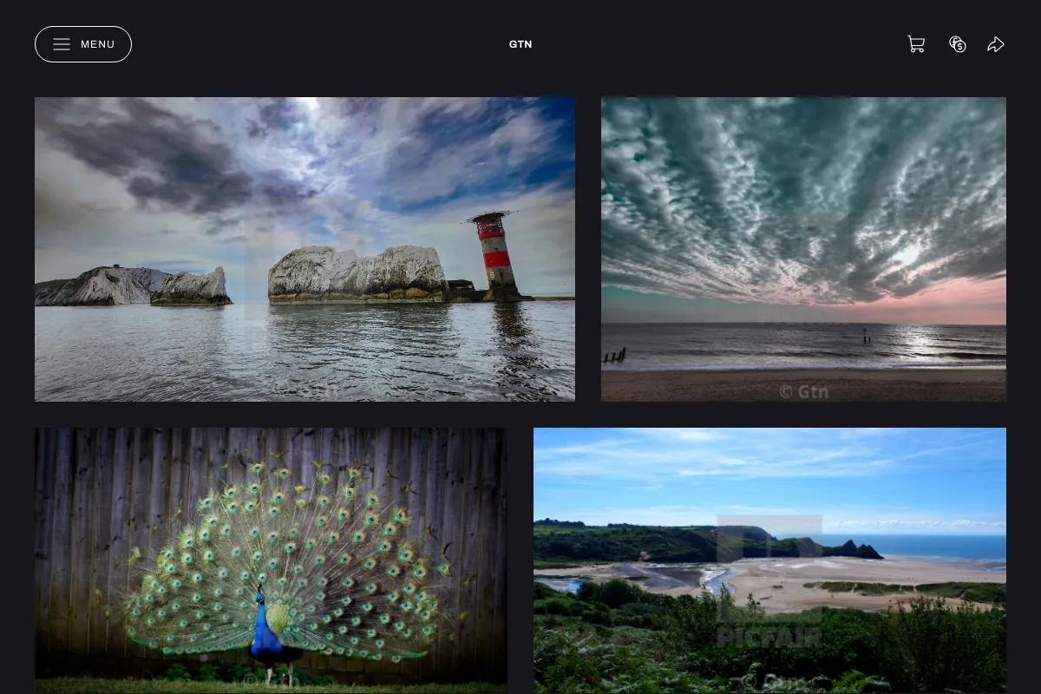Open the Needles lighthouse seascape photo
The height and width of the screenshot is (694, 1041).
[304, 249]
